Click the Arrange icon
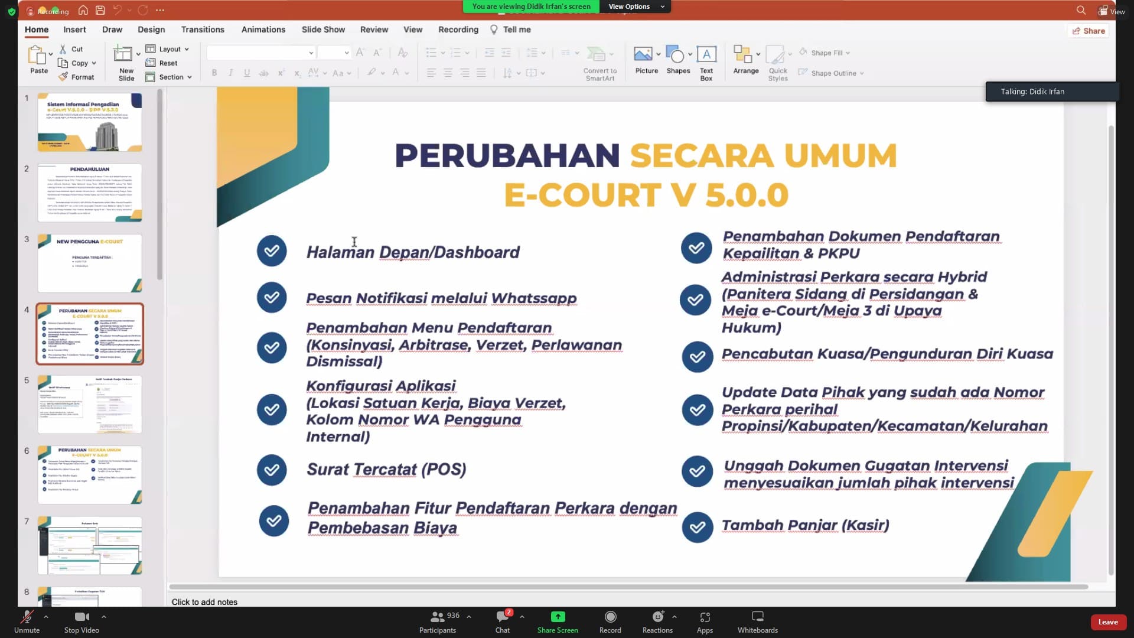Screen dimensions: 1134x638 [742, 54]
